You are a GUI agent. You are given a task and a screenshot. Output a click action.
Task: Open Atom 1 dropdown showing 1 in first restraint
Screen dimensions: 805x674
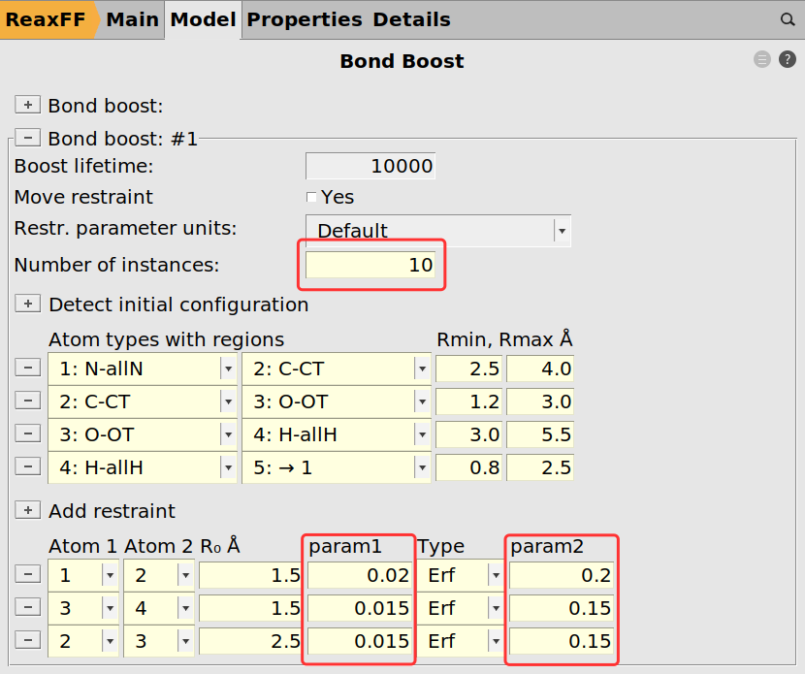click(83, 575)
